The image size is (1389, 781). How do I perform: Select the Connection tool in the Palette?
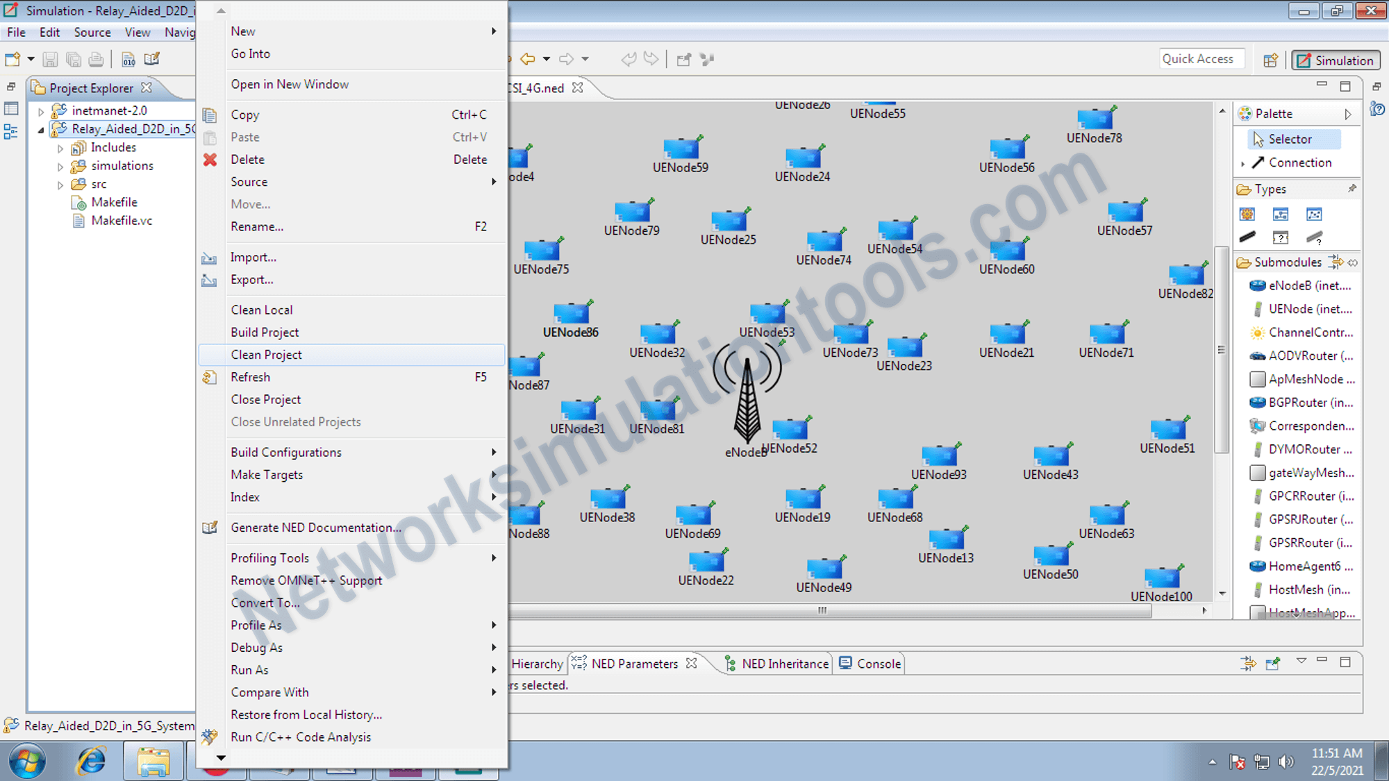tap(1296, 162)
